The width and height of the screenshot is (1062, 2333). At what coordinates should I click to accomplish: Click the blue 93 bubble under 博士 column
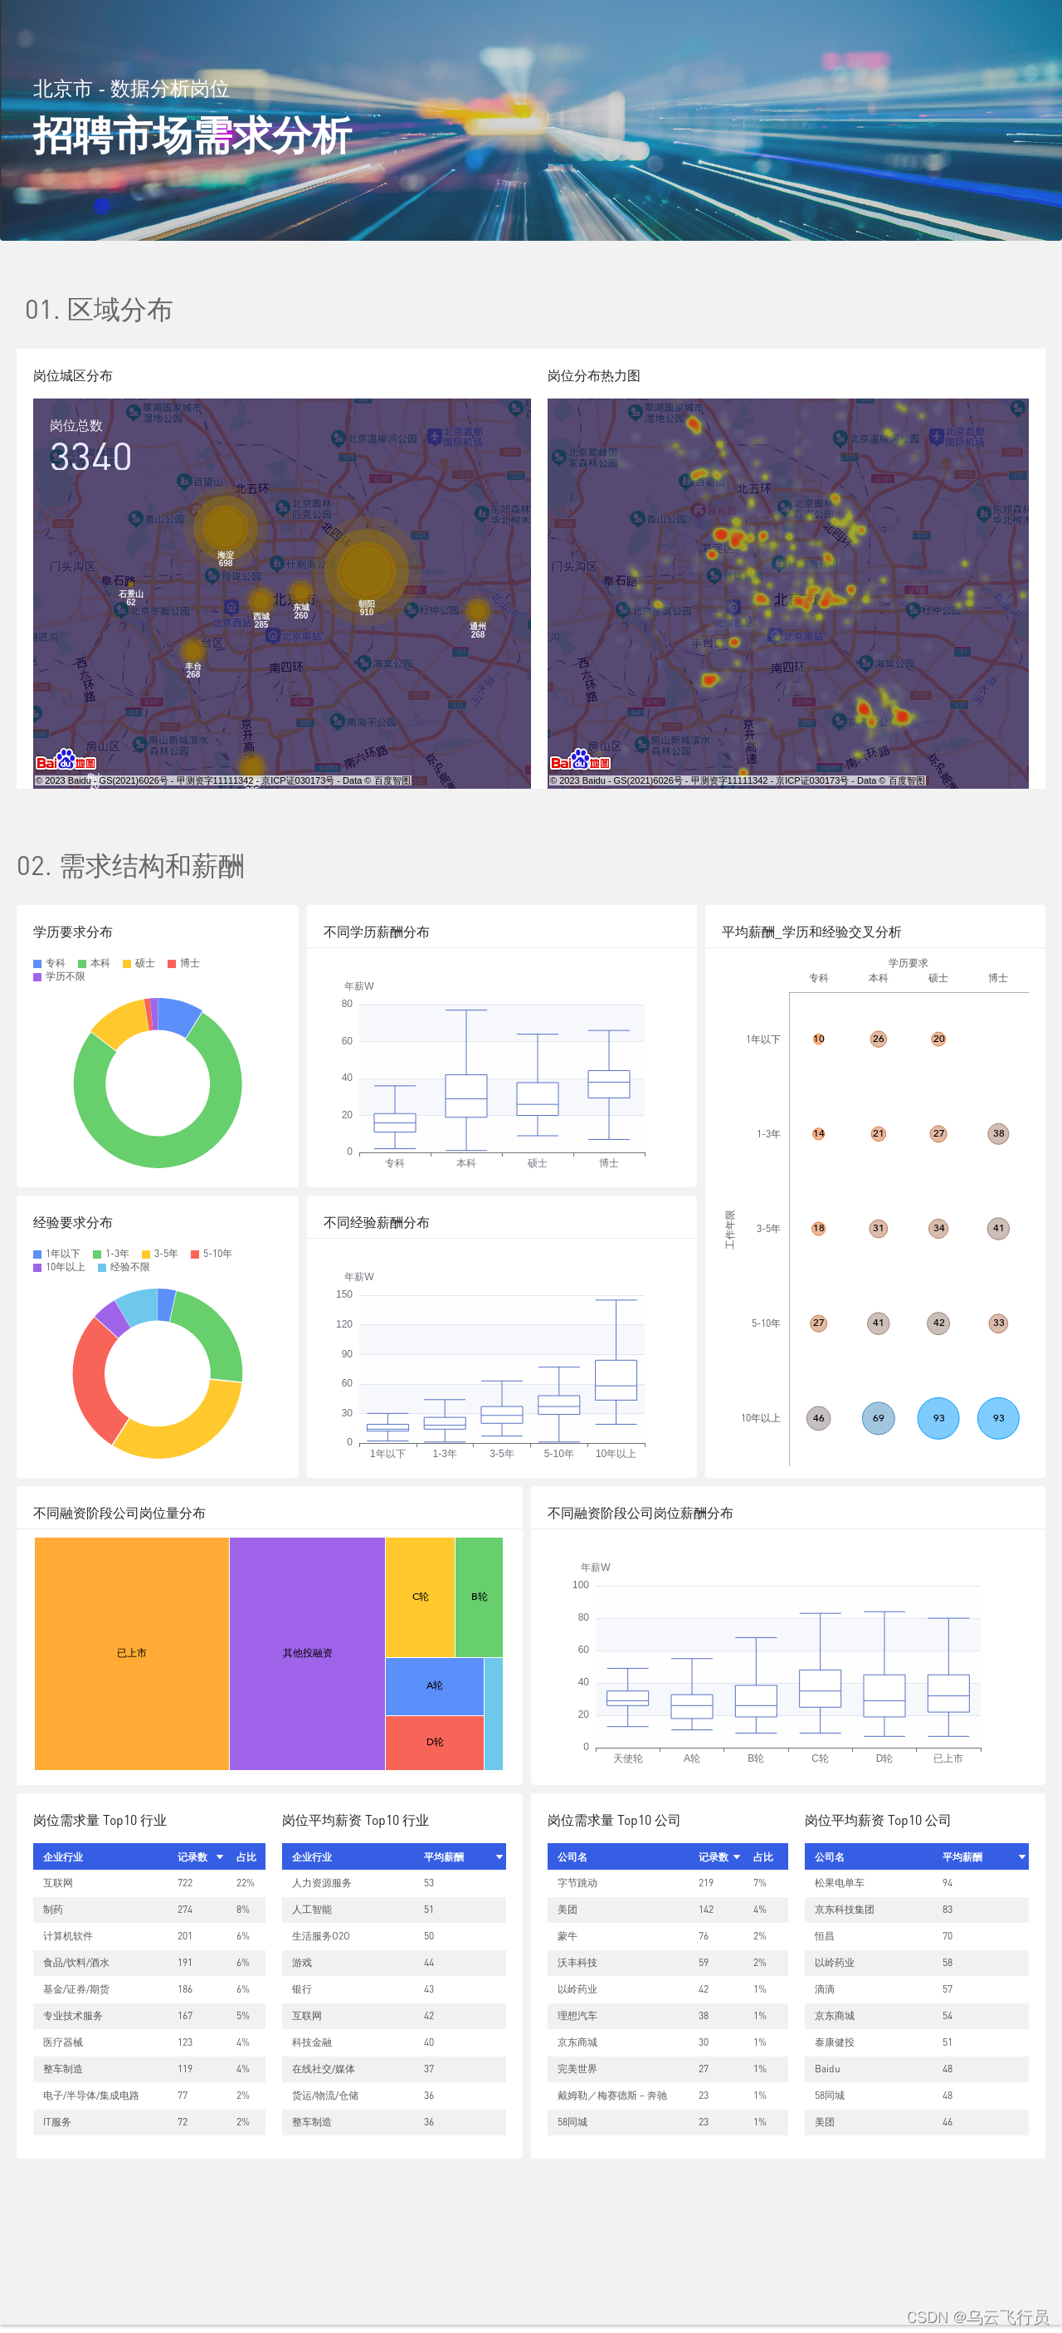[x=998, y=1418]
